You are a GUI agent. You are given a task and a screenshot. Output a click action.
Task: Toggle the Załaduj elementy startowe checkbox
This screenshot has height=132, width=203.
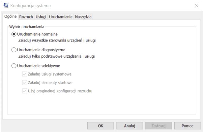[25, 83]
